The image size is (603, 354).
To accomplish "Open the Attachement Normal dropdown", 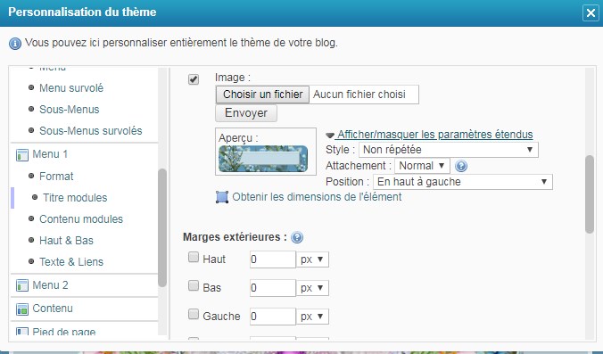I will pyautogui.click(x=422, y=166).
